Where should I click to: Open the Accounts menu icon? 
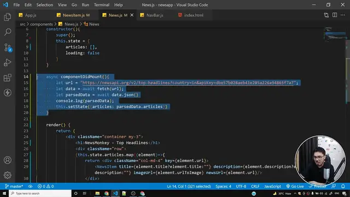[x=7, y=160]
